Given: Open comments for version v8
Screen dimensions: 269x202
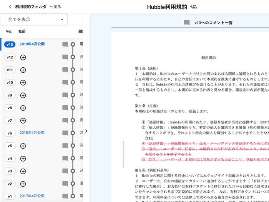Looking at the screenshot, I should tap(65, 108).
